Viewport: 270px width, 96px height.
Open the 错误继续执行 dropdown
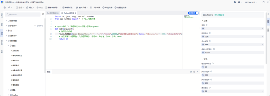coord(233,67)
